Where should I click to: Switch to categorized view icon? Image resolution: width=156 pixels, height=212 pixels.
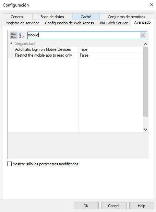[14, 35]
